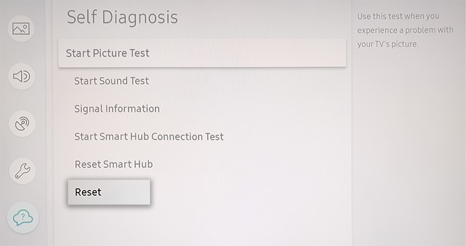This screenshot has height=246, width=466.
Task: Click the highlighted row's empty space beside Start Picture Test
Action: tap(247, 53)
